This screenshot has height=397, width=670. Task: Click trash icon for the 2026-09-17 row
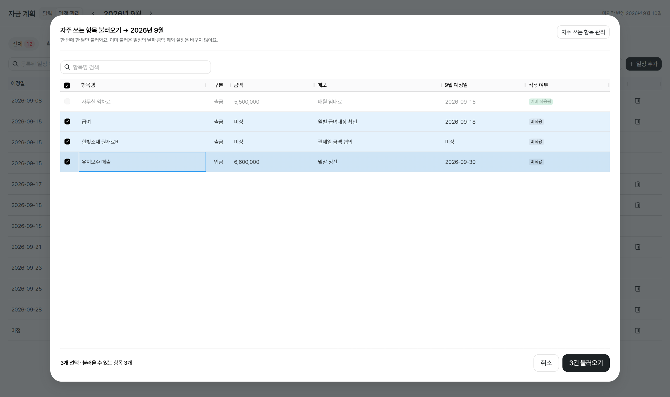(x=638, y=184)
